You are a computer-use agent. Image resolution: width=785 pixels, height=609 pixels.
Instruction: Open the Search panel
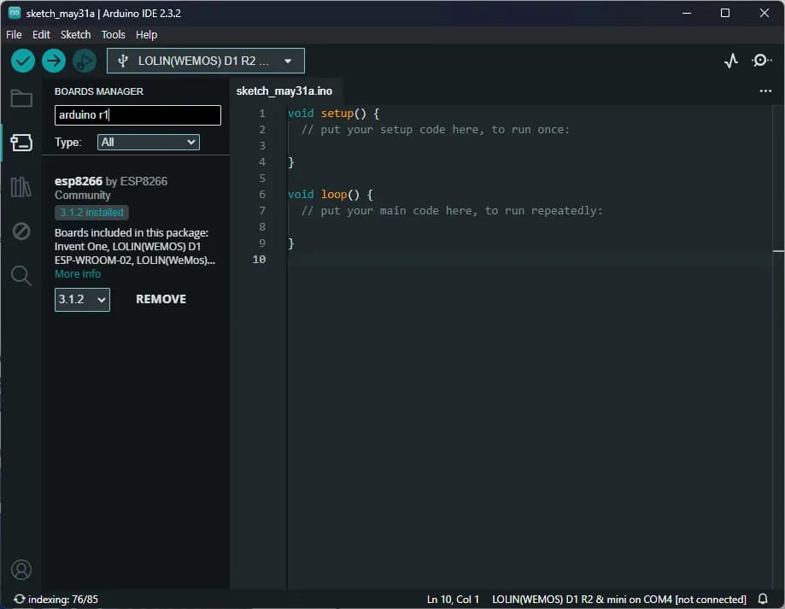pyautogui.click(x=21, y=275)
